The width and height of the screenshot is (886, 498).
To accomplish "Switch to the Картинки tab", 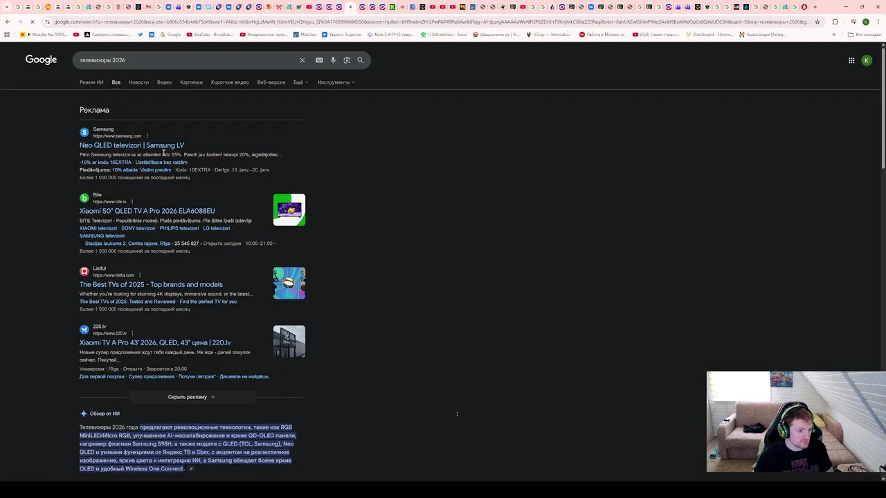I will pos(191,82).
